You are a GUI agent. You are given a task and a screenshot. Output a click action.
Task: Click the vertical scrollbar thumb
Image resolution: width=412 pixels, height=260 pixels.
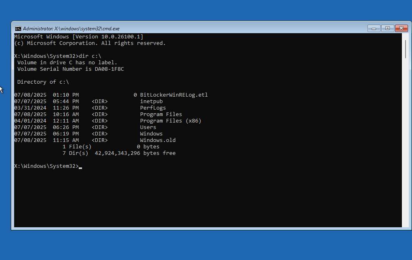point(405,49)
